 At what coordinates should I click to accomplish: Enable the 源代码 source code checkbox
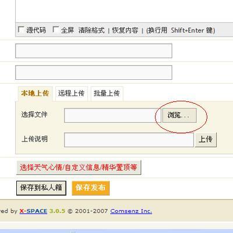coord(21,30)
